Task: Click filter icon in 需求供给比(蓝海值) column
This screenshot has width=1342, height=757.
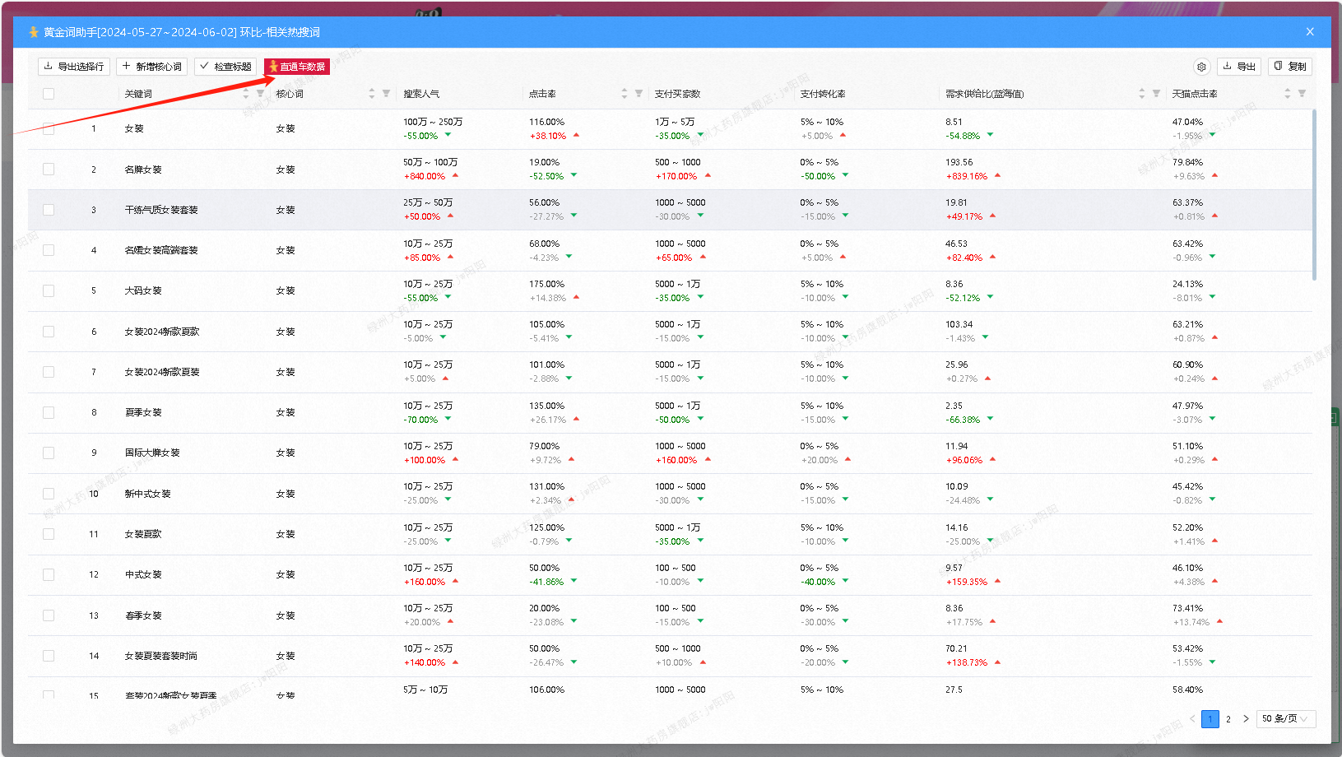Action: coord(1156,94)
